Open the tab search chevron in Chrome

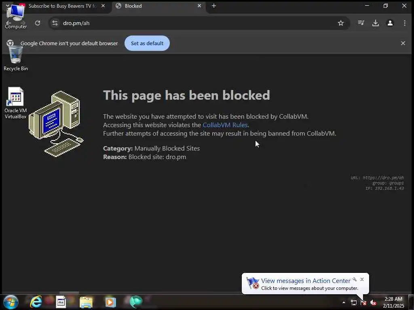(7, 5)
